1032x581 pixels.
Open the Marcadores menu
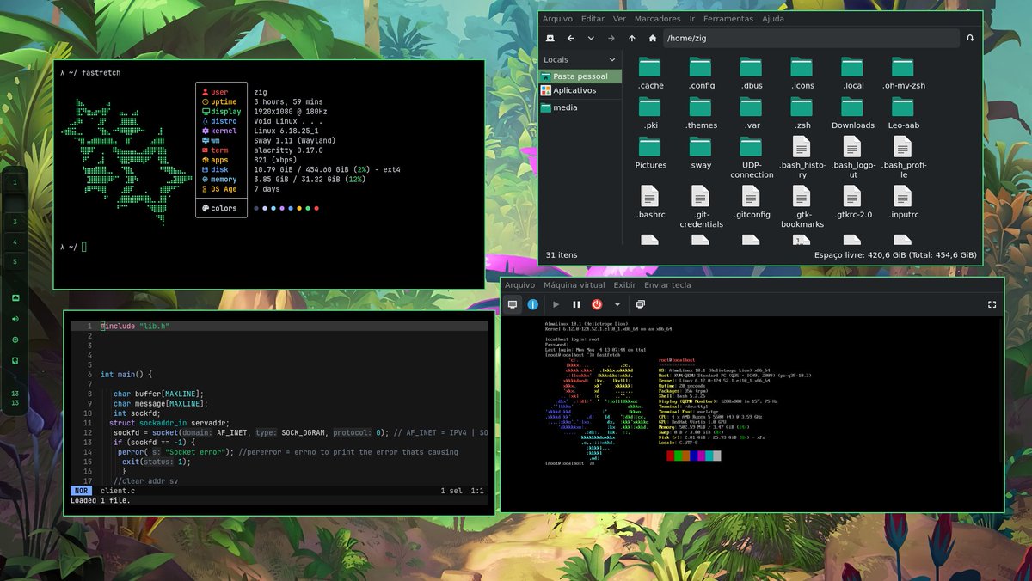click(x=657, y=19)
